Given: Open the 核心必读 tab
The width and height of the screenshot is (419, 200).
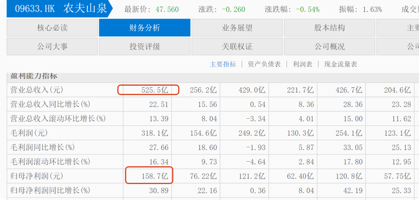Looking at the screenshot, I should click(52, 28).
